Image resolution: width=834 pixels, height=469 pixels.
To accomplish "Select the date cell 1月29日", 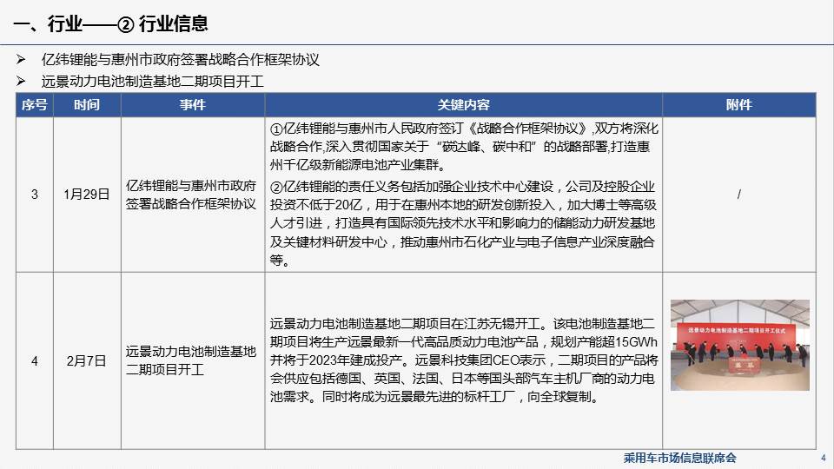I will coord(87,194).
